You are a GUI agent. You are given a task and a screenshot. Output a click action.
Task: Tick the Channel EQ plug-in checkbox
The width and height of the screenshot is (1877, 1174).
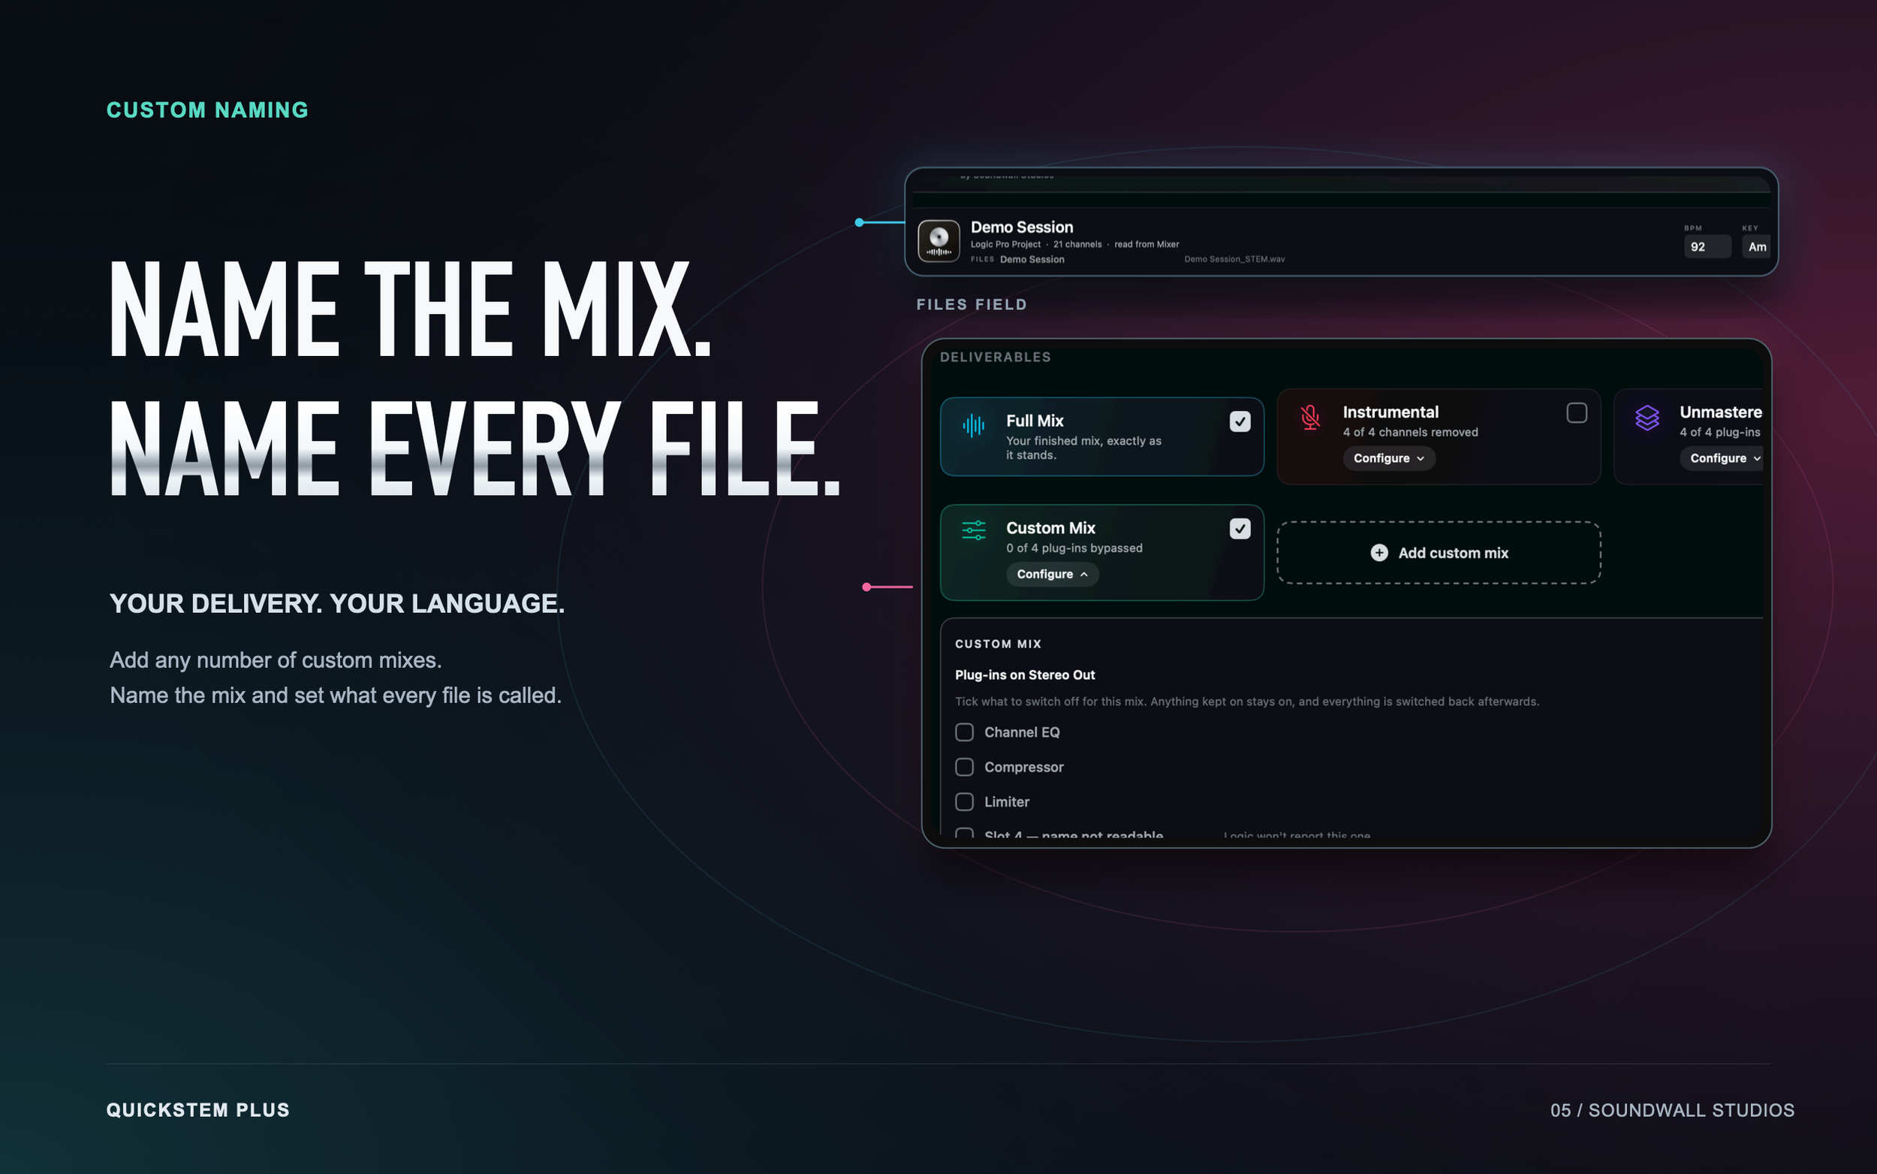[964, 732]
